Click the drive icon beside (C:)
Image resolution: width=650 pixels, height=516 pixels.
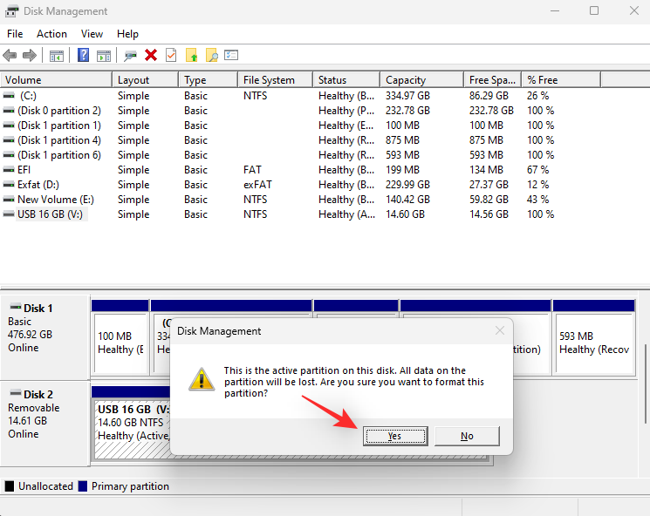click(9, 96)
